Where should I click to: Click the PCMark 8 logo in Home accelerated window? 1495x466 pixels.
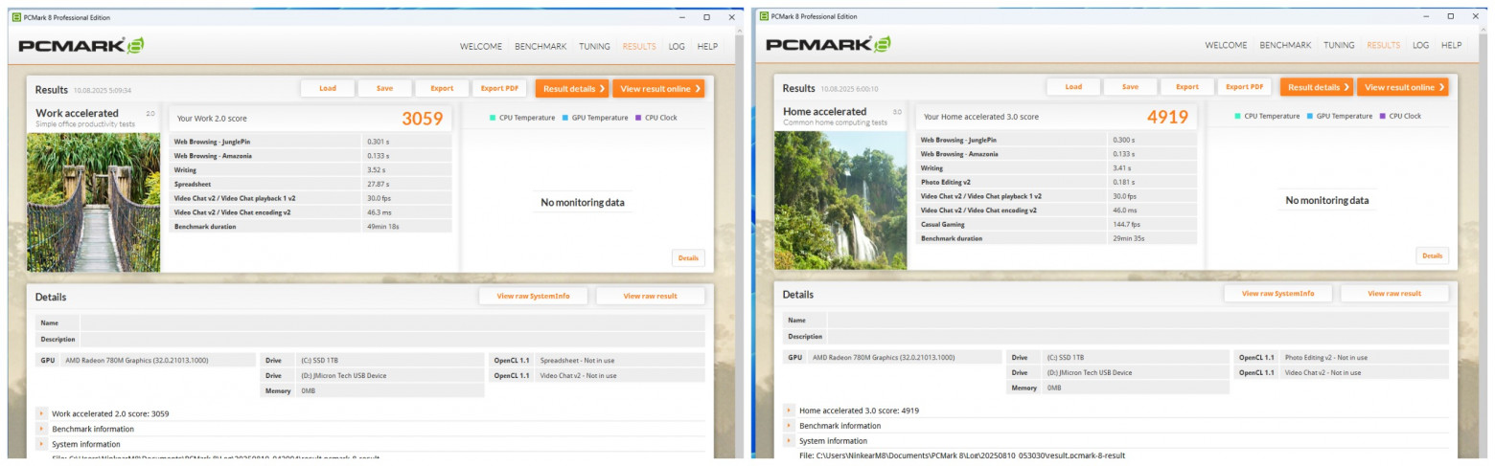pyautogui.click(x=828, y=45)
